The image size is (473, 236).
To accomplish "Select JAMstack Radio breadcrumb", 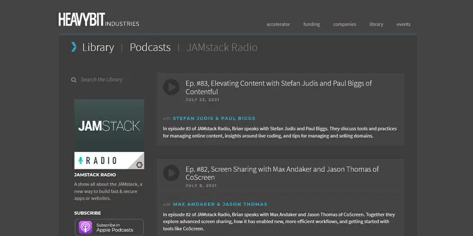I will [222, 48].
